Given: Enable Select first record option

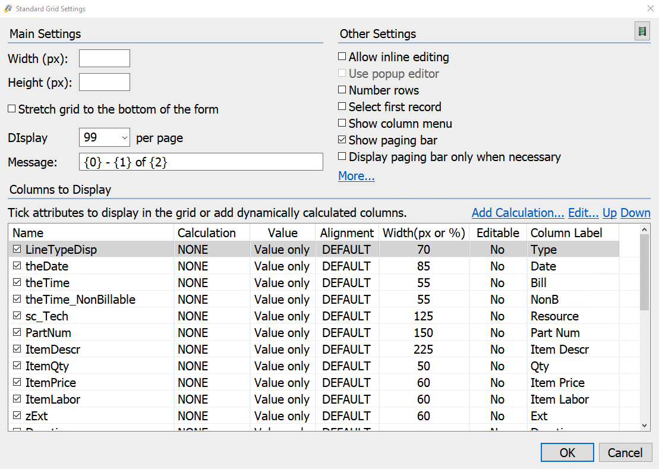Looking at the screenshot, I should point(342,106).
